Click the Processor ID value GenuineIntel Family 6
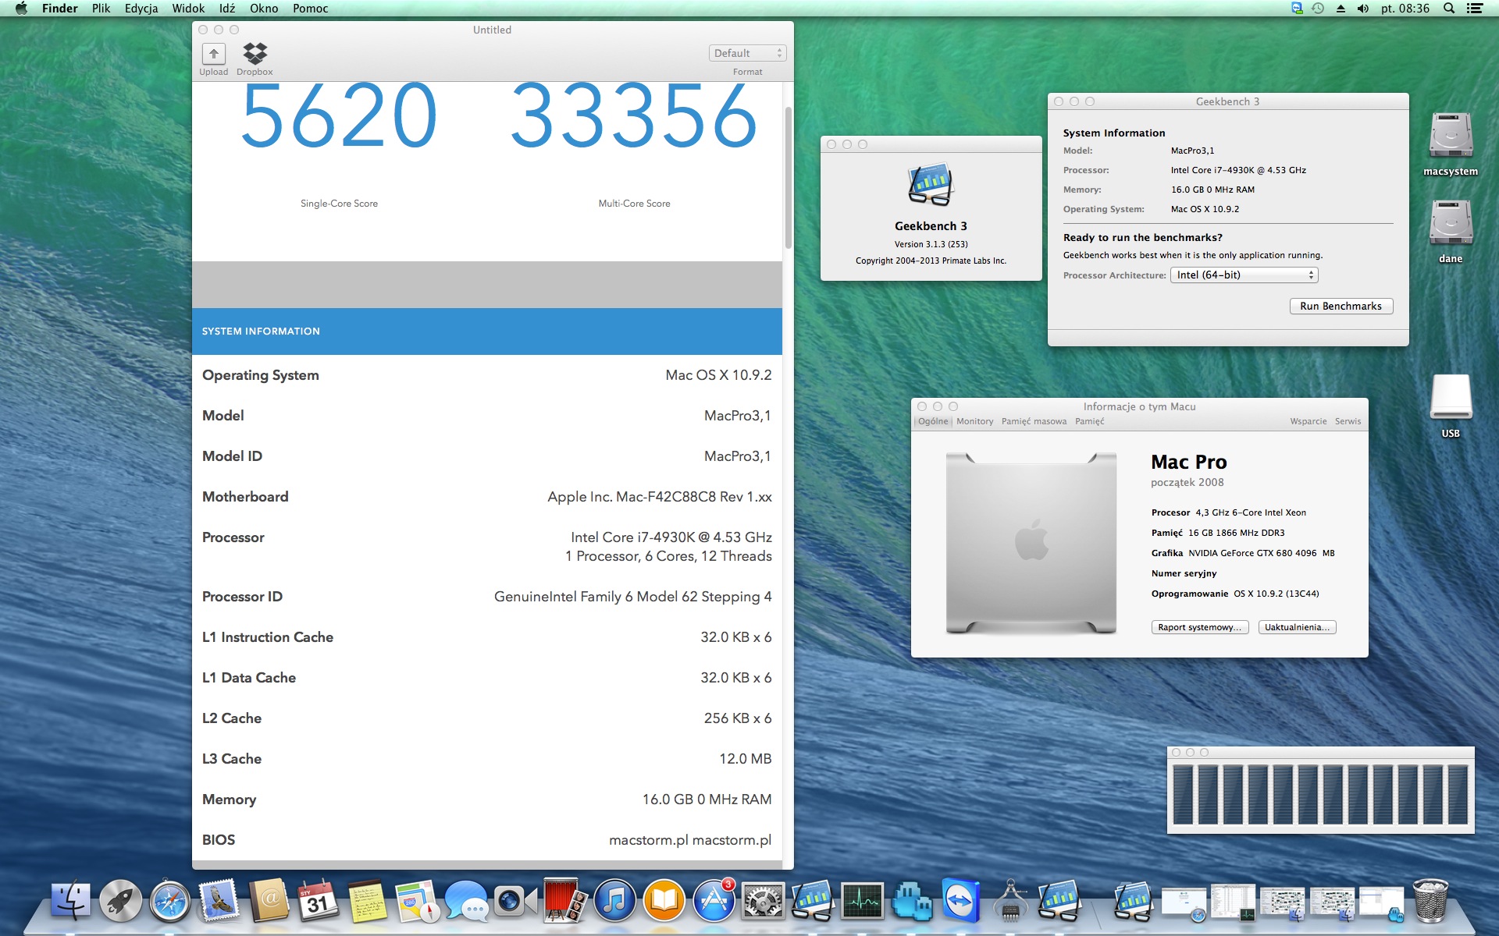Viewport: 1499px width, 936px height. click(633, 597)
